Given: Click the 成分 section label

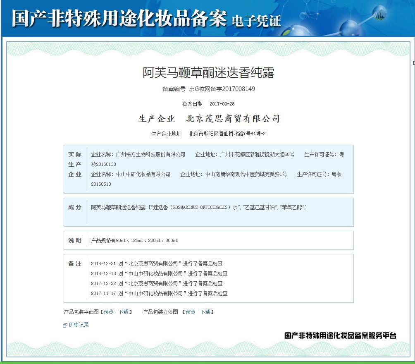Looking at the screenshot, I should pyautogui.click(x=75, y=208).
